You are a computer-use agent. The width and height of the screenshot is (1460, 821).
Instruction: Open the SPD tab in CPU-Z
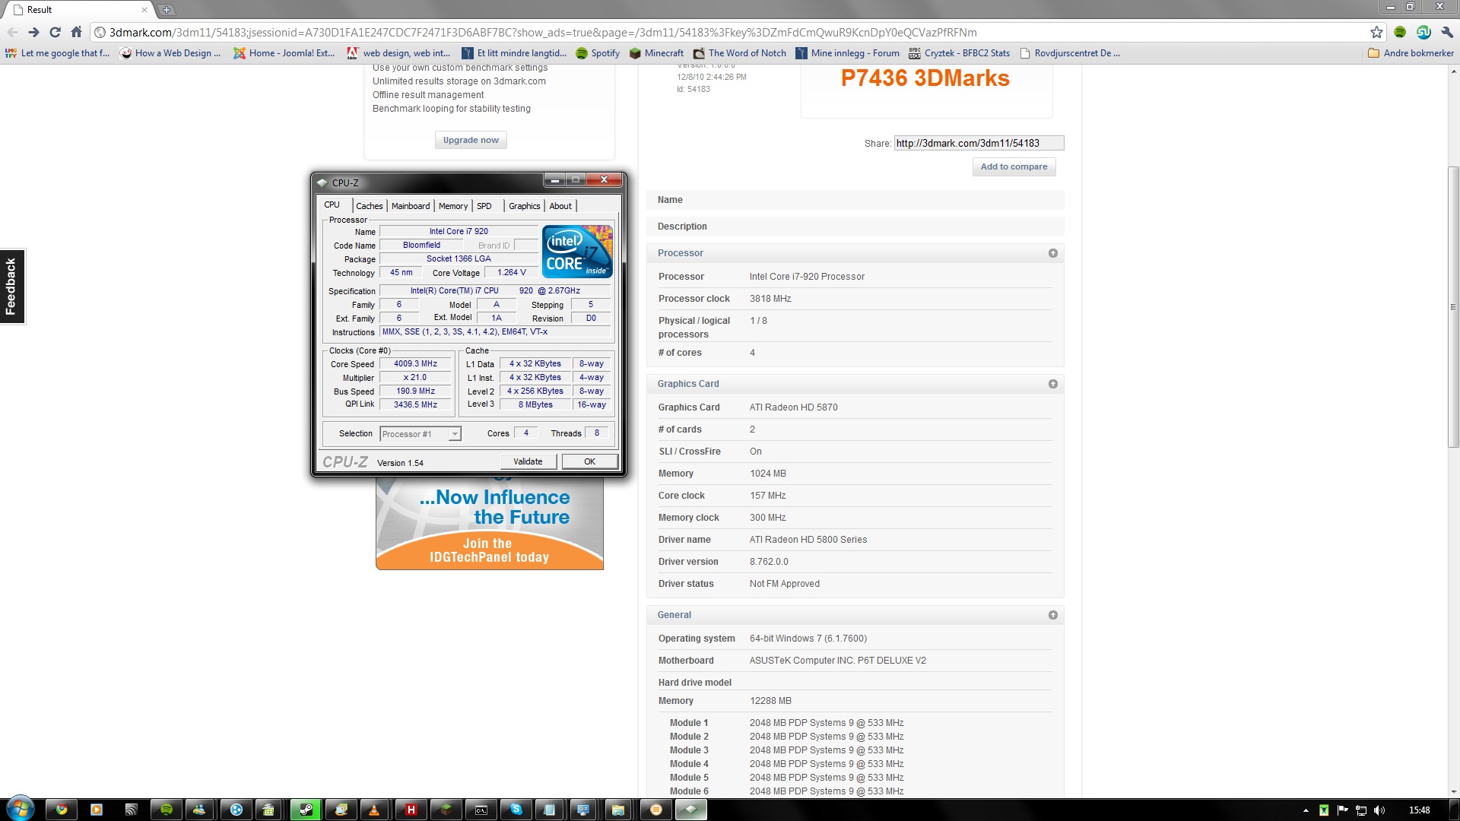coord(484,206)
